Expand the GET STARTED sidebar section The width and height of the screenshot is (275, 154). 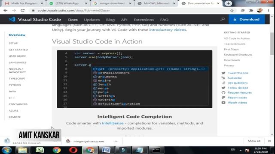[18, 50]
